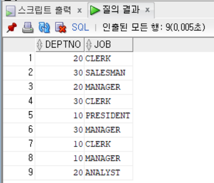Select row number 5 in the grid
Image resolution: width=214 pixels, height=183 pixels.
coord(19,116)
